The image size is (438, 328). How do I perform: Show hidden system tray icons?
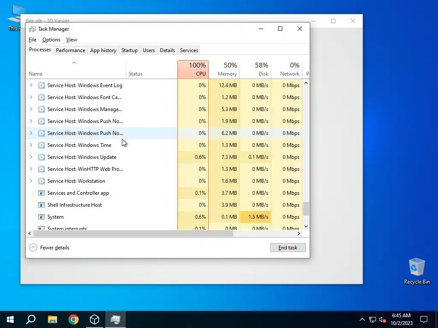point(362,319)
